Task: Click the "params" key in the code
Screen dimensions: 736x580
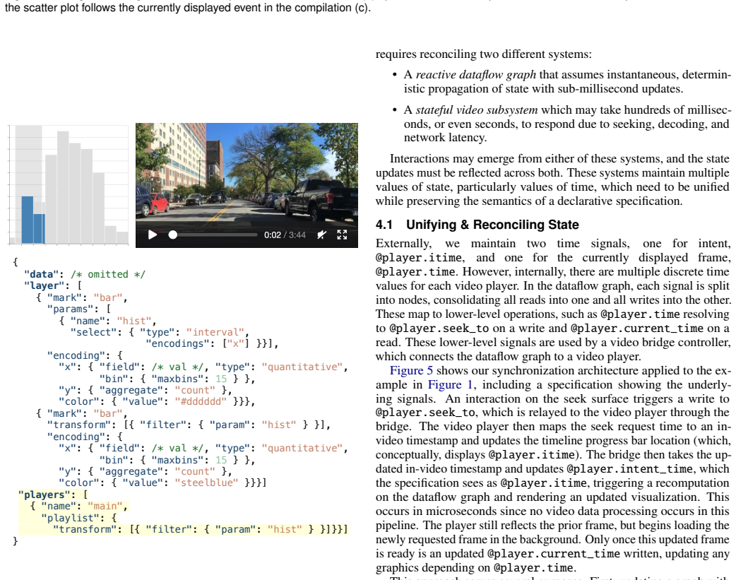Action: coord(73,309)
